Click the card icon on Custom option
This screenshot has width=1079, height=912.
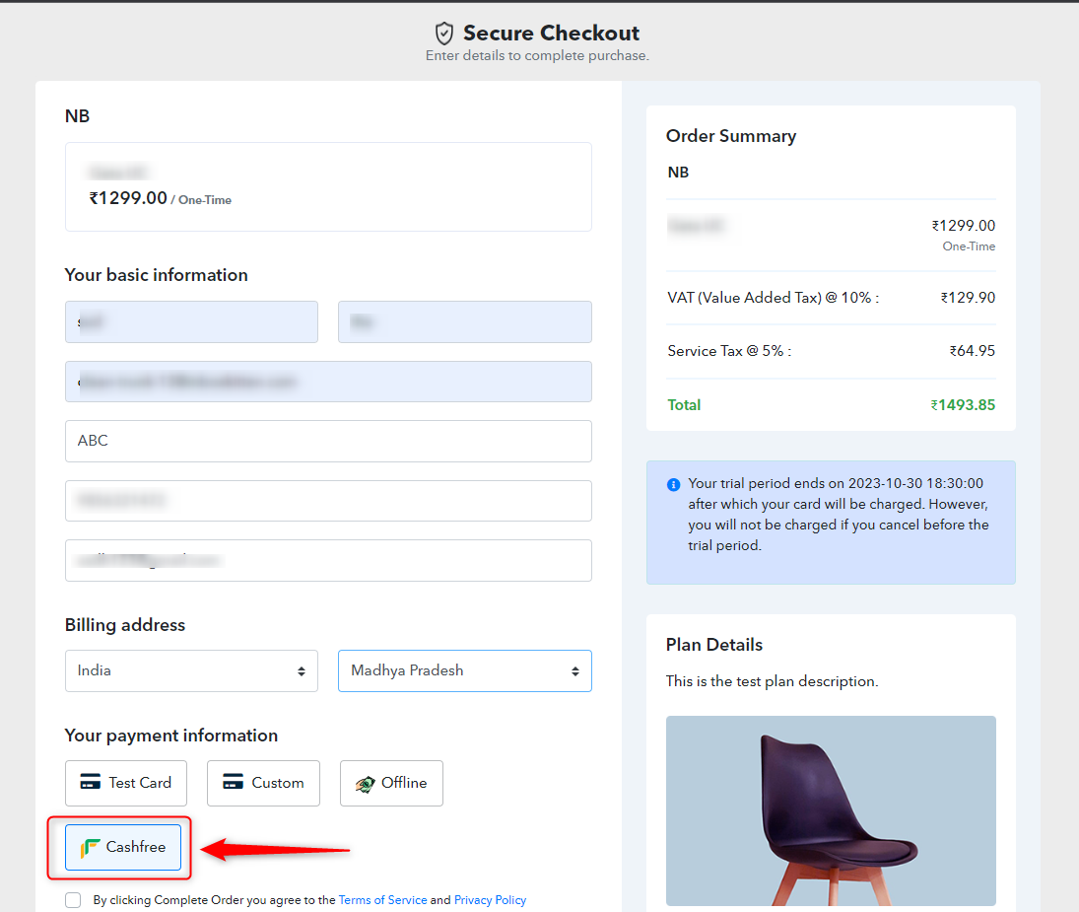point(233,782)
